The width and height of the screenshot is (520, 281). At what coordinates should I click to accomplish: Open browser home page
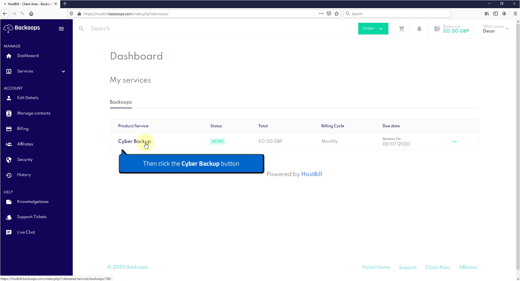pyautogui.click(x=31, y=14)
